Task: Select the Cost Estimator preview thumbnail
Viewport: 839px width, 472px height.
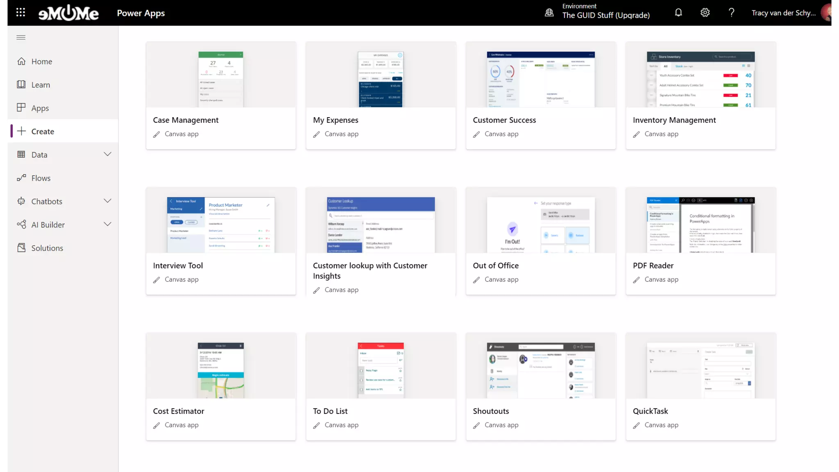Action: click(221, 370)
